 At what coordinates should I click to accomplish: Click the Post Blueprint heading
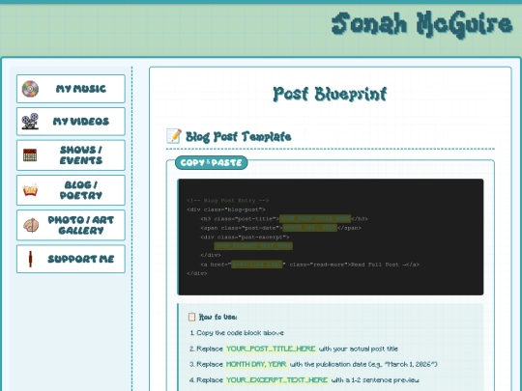click(x=330, y=94)
